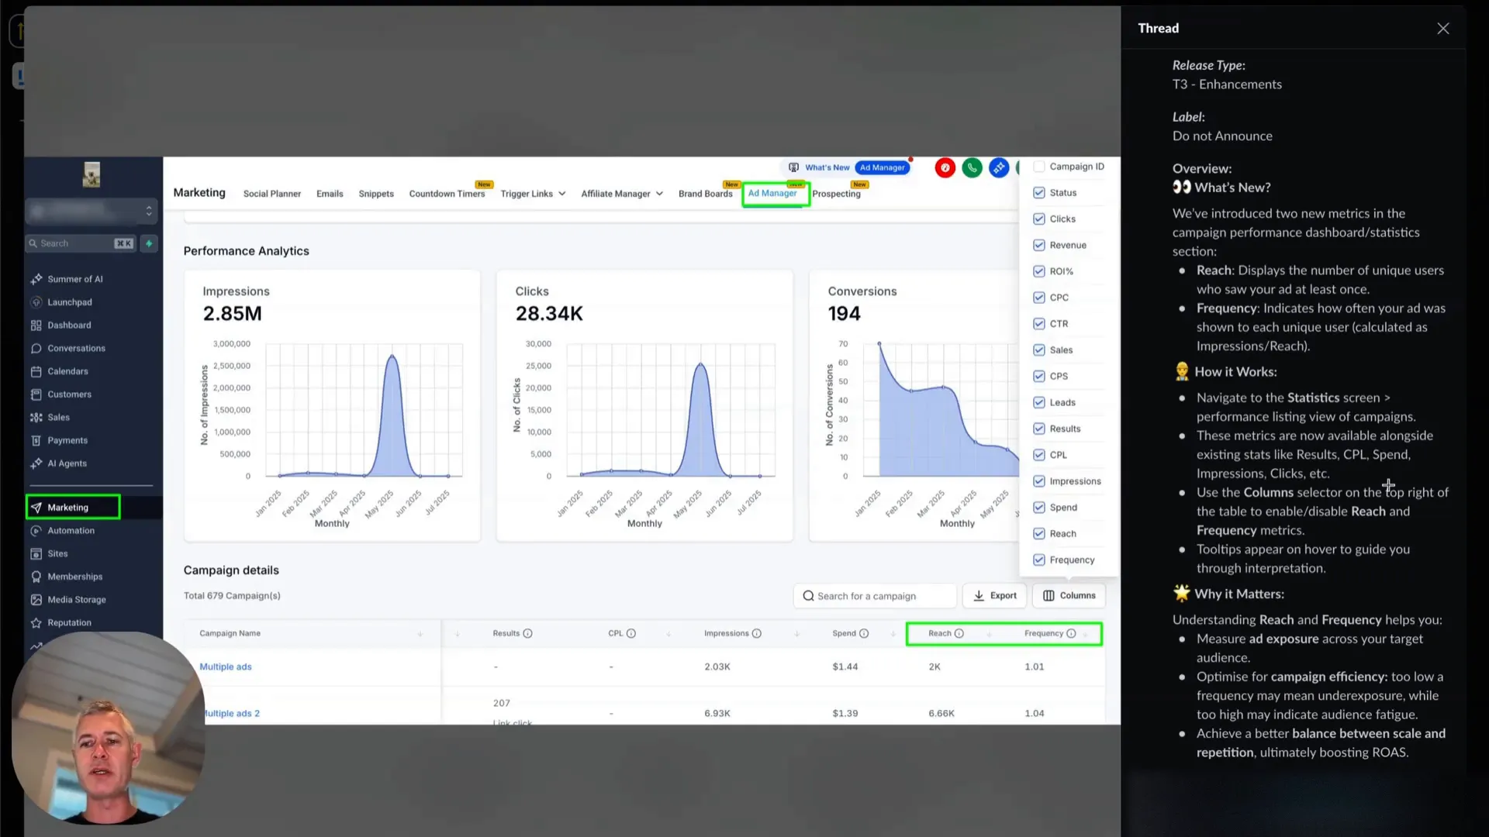Sort the Reach column arrow
Image resolution: width=1489 pixels, height=837 pixels.
[989, 634]
